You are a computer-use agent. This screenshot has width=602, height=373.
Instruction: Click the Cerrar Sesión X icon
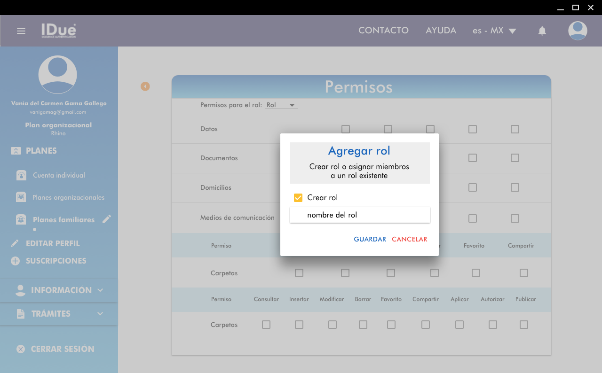[x=21, y=349]
